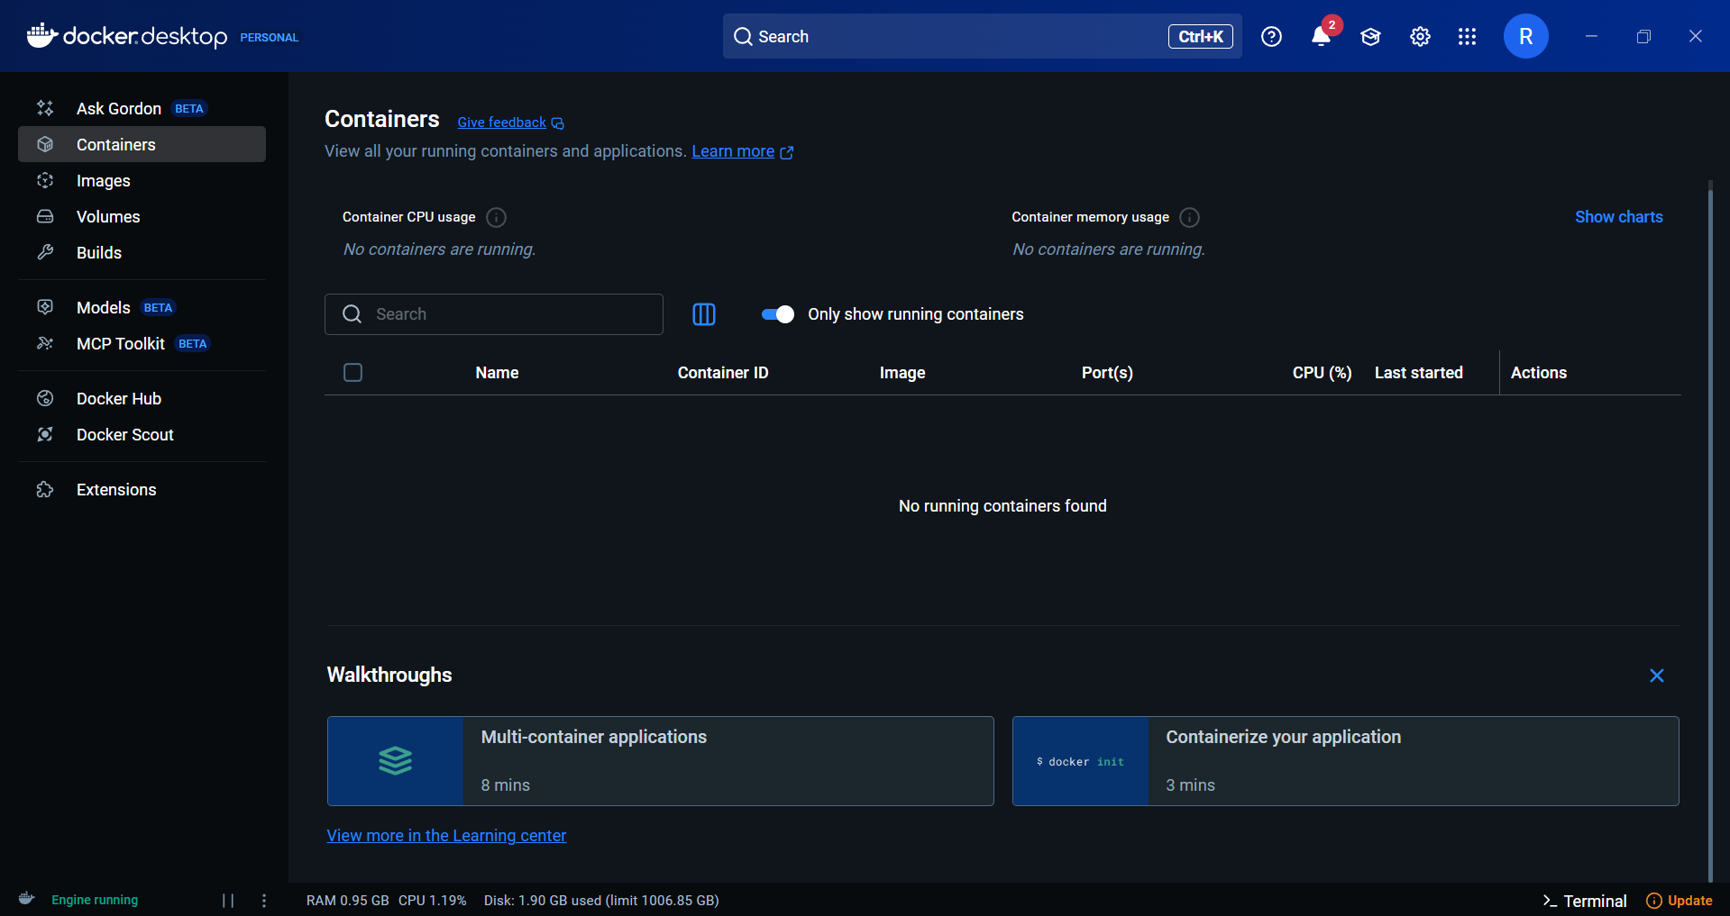
Task: Click Container CPU usage info icon
Action: coord(496,217)
